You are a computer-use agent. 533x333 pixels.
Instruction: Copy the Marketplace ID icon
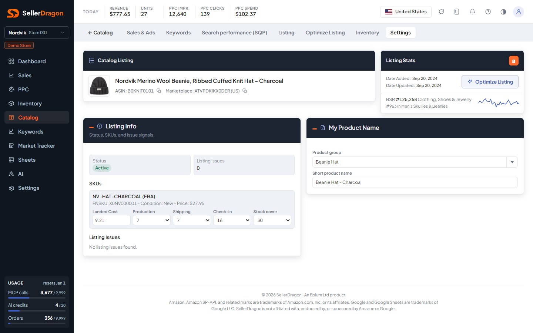245,91
